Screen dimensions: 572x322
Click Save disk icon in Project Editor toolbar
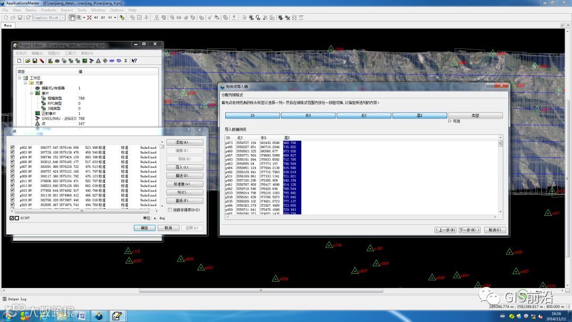tap(35, 61)
